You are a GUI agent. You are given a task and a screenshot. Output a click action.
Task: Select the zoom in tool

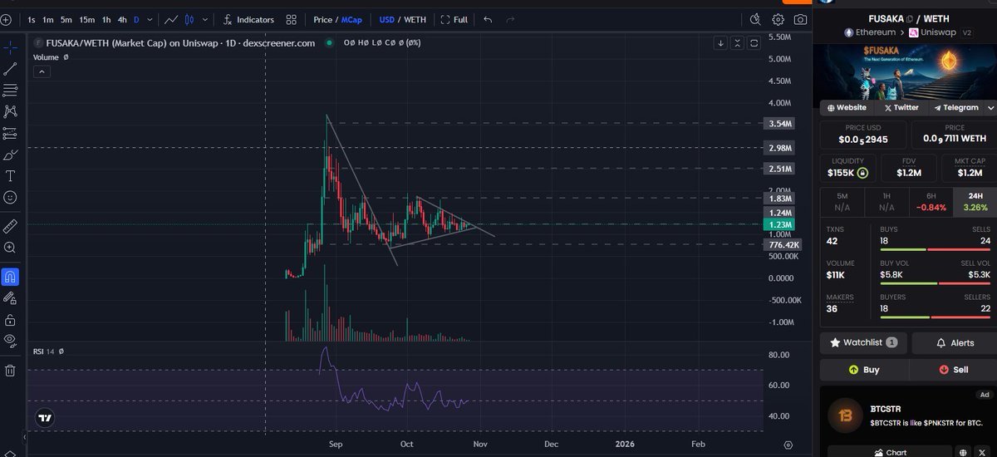(x=10, y=247)
